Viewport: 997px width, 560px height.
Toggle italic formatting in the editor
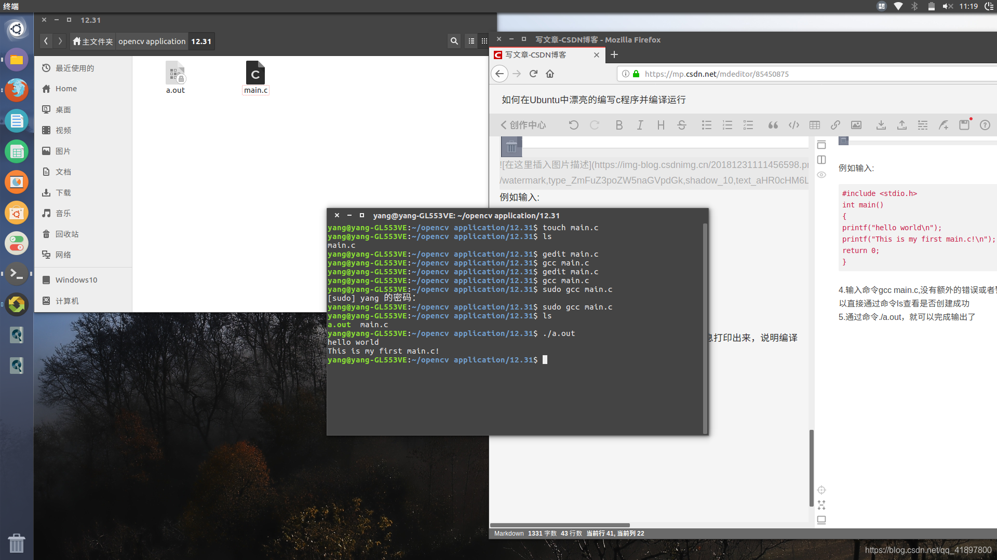[x=640, y=125]
